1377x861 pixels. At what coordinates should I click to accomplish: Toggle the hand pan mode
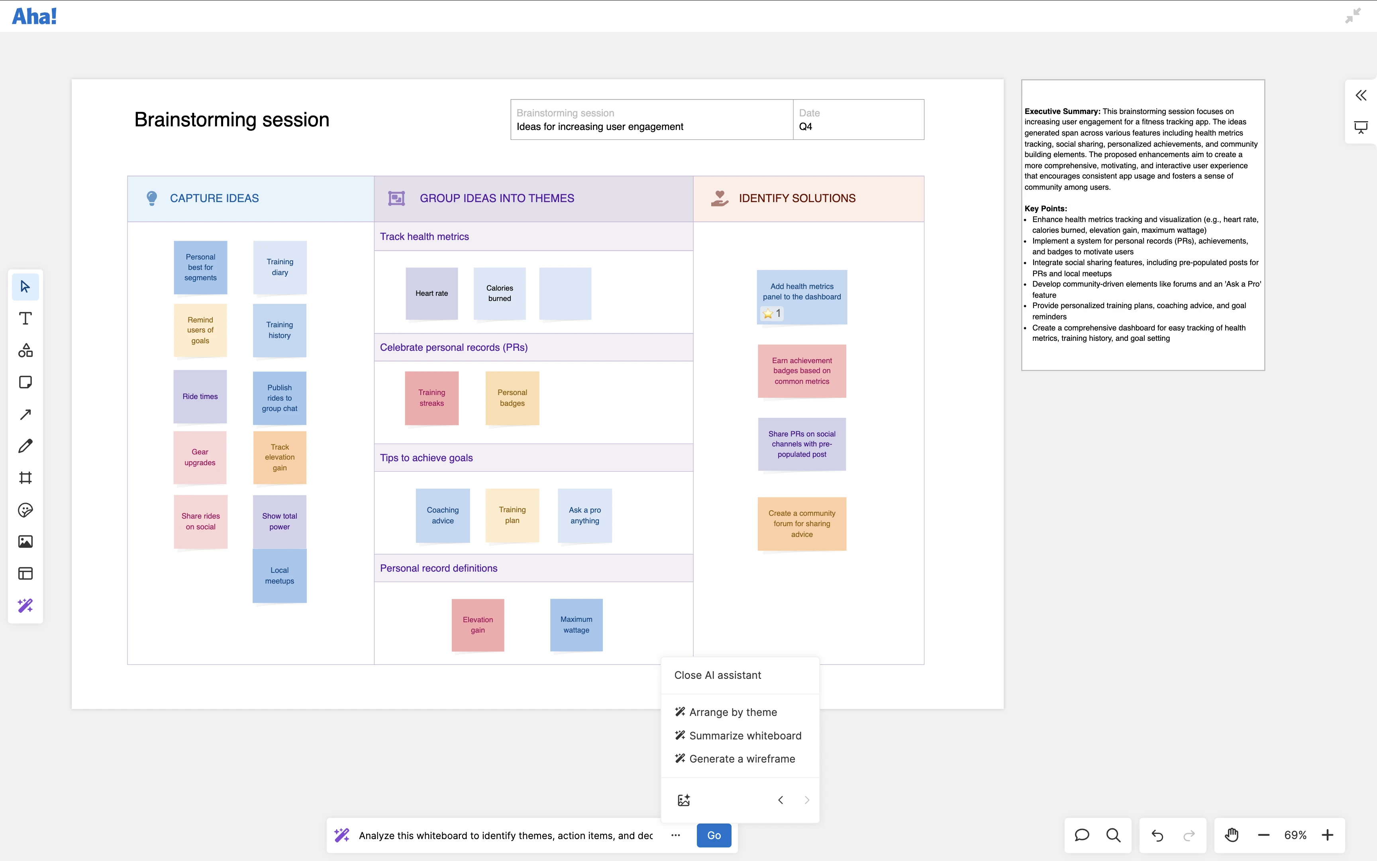point(1231,835)
